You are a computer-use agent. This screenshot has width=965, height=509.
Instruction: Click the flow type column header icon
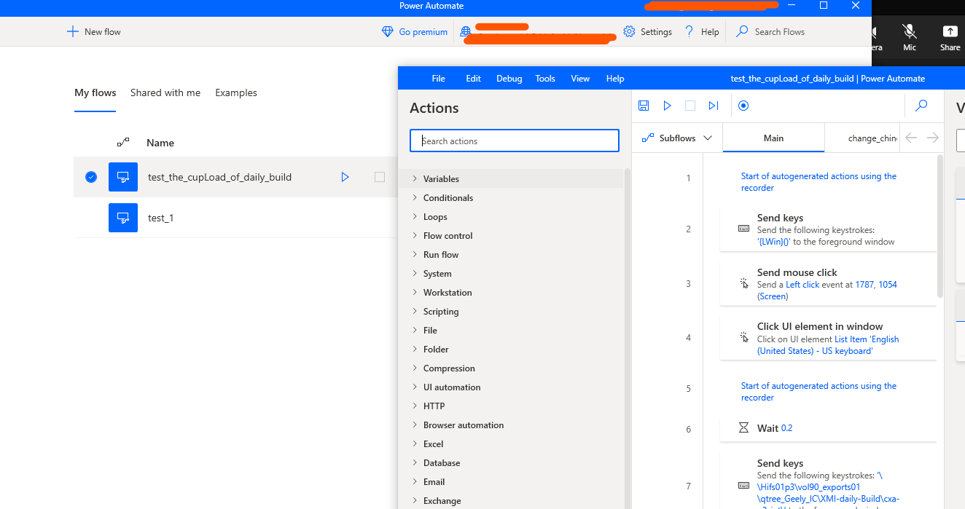pos(123,143)
